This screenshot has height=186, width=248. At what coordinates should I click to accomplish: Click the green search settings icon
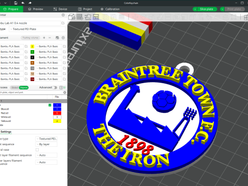(x=65, y=88)
